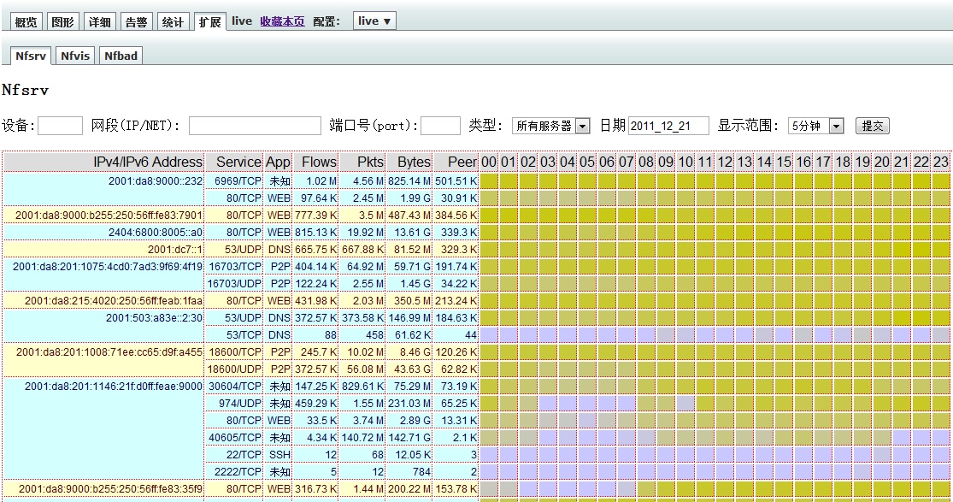Click the 974/UDP service cell

point(234,403)
